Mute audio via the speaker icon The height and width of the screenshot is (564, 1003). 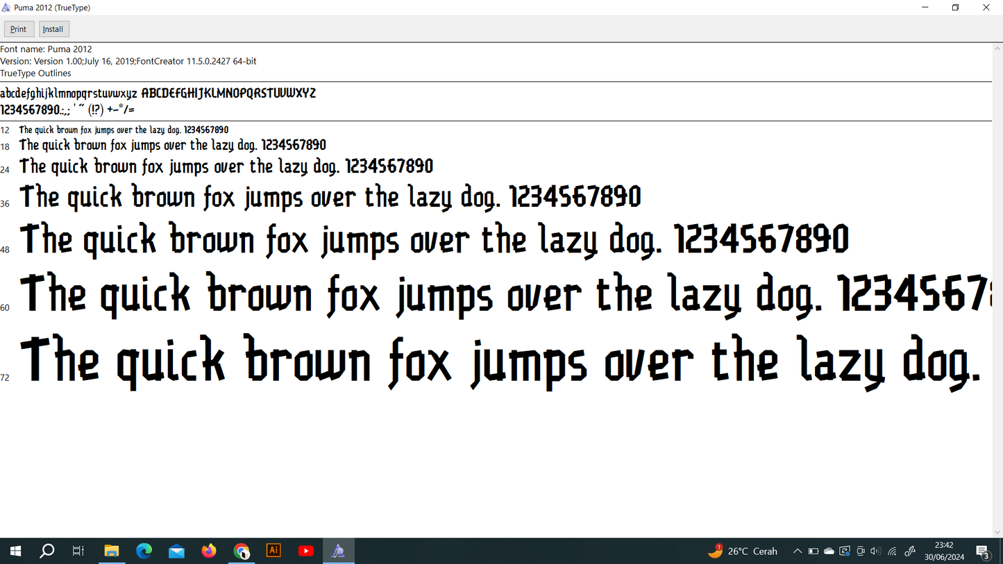click(875, 550)
